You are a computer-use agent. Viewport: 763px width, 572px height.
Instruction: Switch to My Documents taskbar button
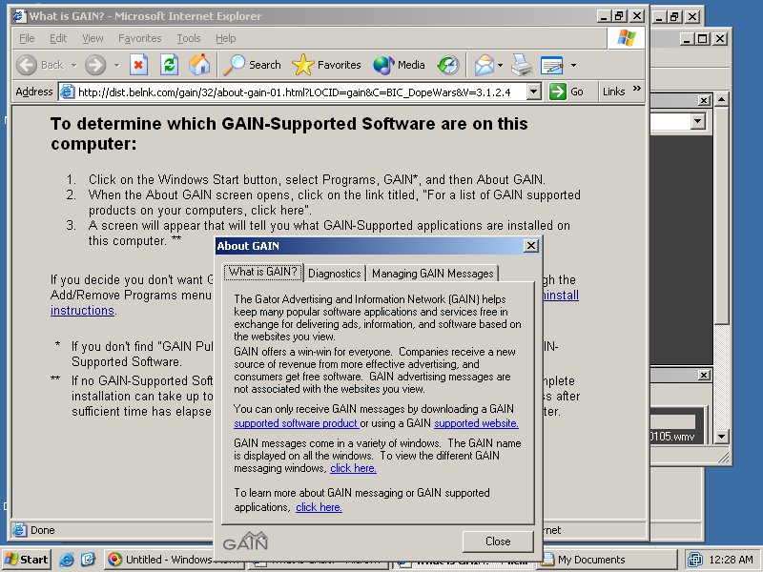point(606,560)
